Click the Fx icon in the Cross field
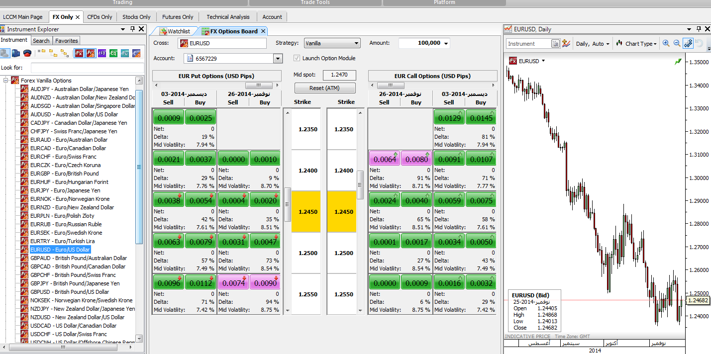The width and height of the screenshot is (711, 354). click(x=184, y=43)
